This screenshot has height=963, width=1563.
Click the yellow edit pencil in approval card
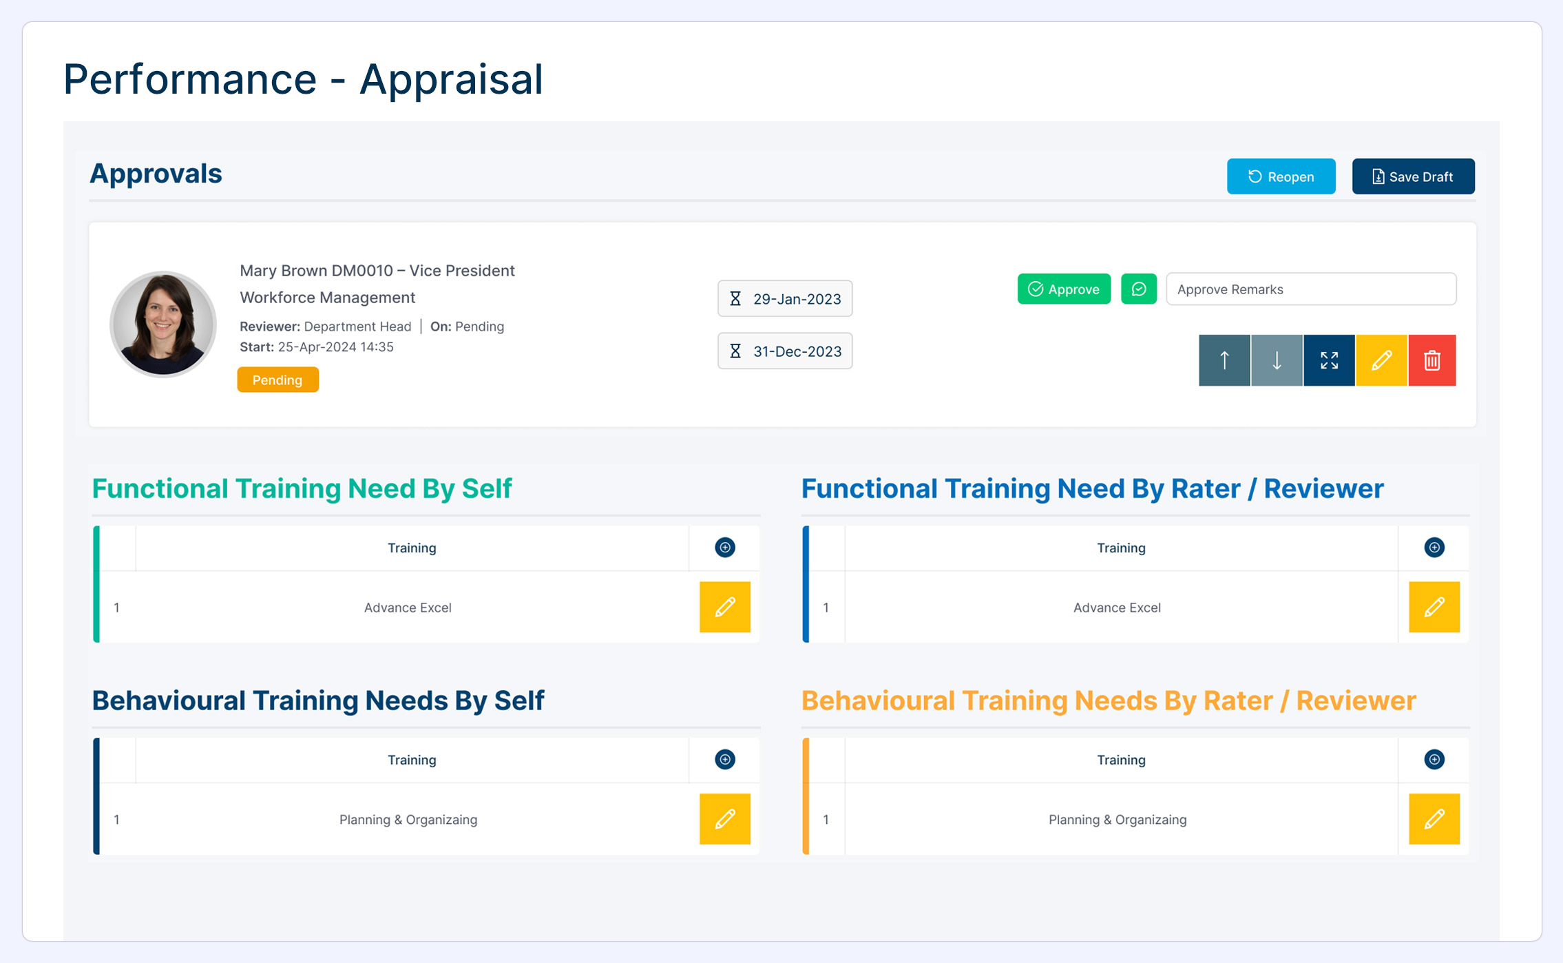(x=1381, y=360)
